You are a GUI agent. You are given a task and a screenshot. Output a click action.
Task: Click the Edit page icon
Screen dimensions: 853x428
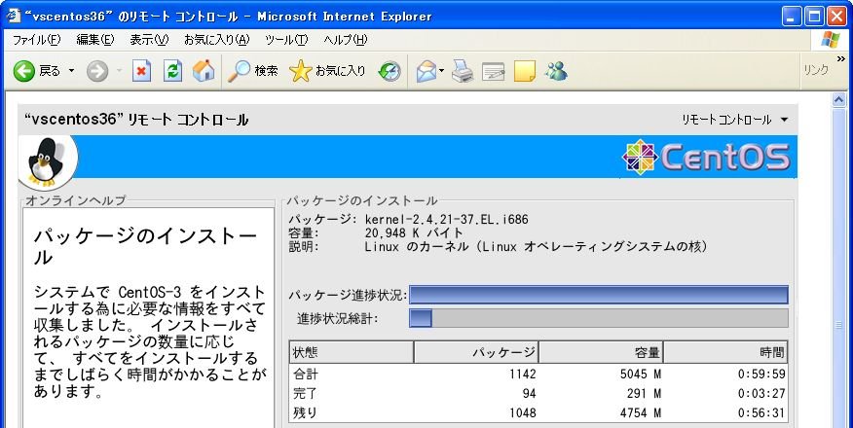coord(493,71)
